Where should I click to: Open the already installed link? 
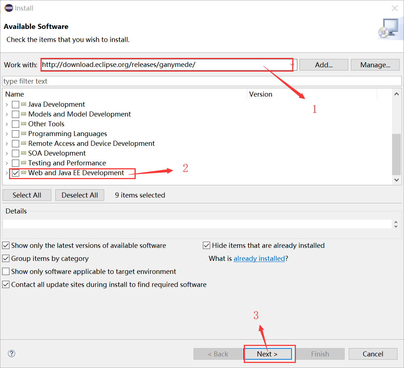point(259,258)
